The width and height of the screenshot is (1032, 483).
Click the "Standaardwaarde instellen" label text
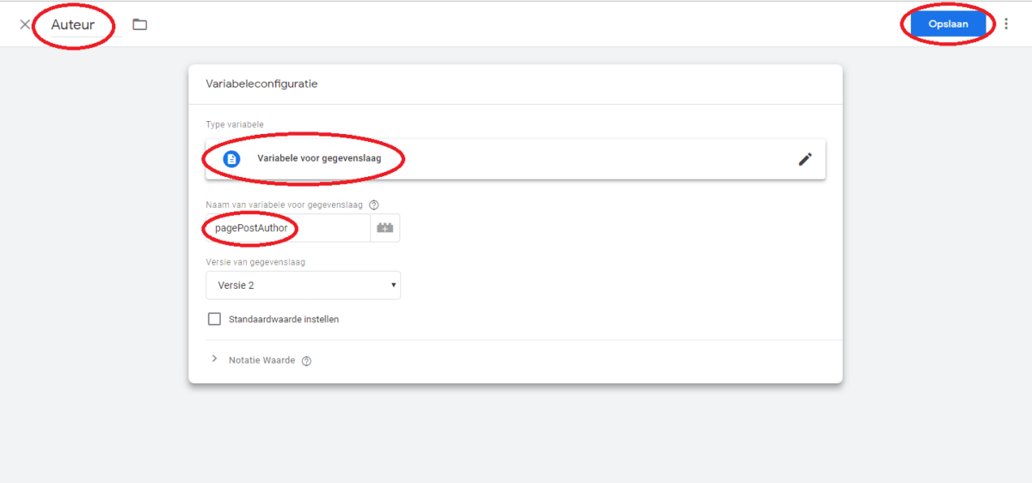284,319
